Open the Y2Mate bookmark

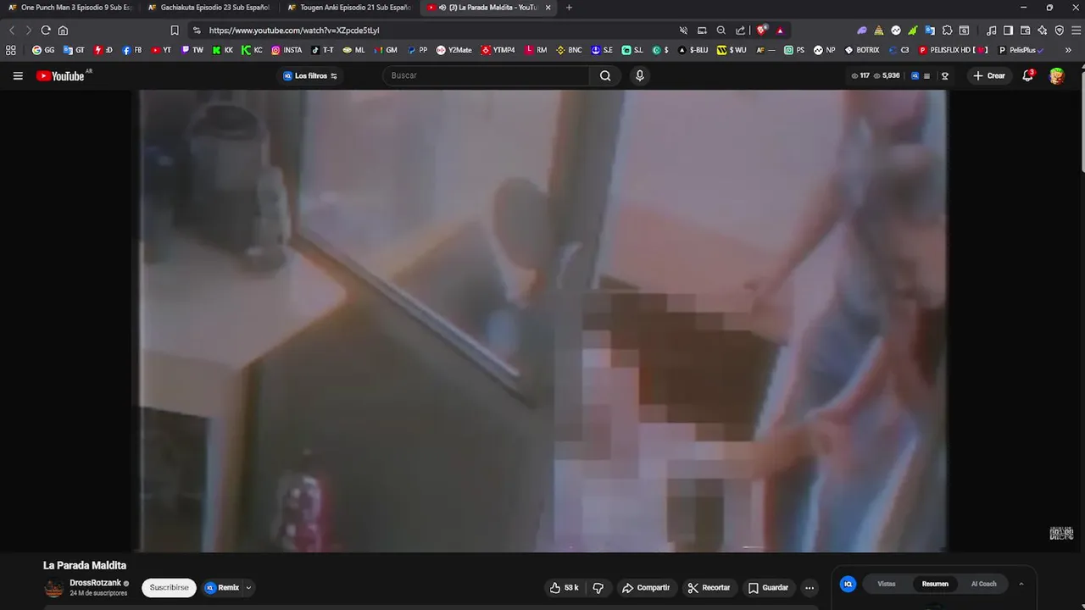click(454, 50)
